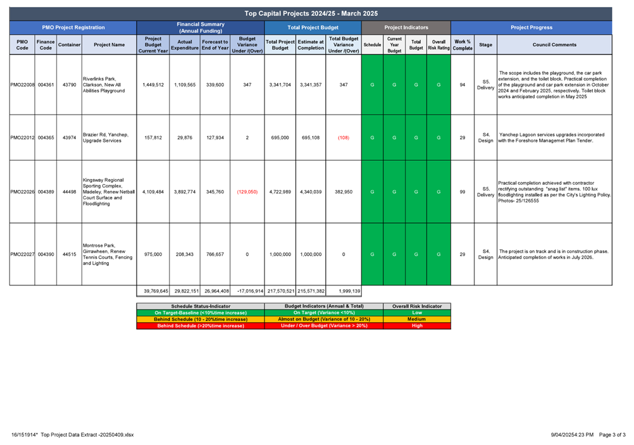
Task: Click the work complete value "94"
Action: (463, 85)
